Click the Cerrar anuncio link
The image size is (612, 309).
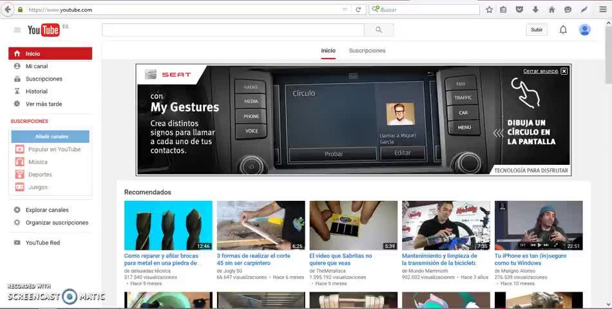click(540, 71)
